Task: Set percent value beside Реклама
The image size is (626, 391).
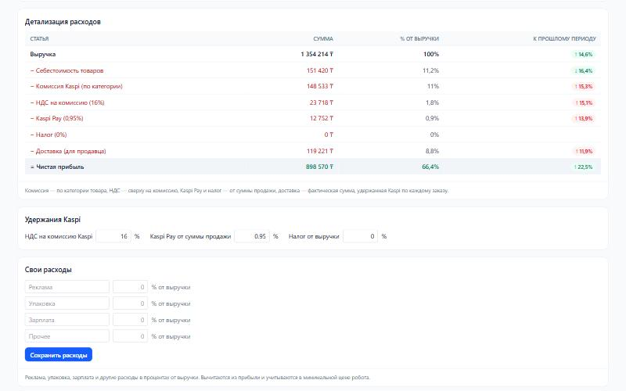Action: tap(130, 287)
